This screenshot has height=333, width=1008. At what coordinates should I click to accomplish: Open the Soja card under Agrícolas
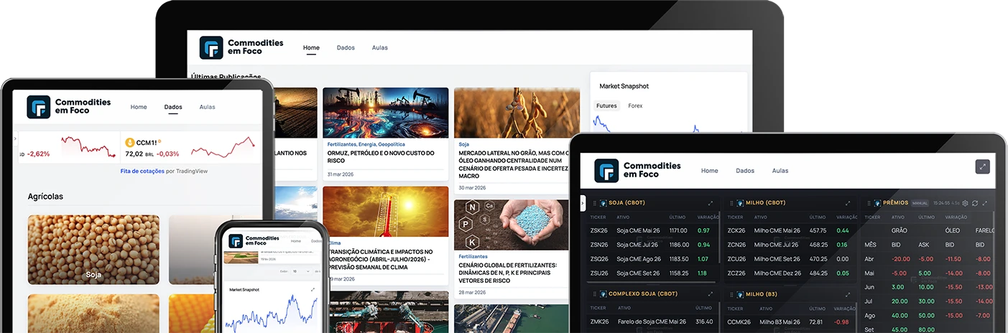[x=93, y=250]
